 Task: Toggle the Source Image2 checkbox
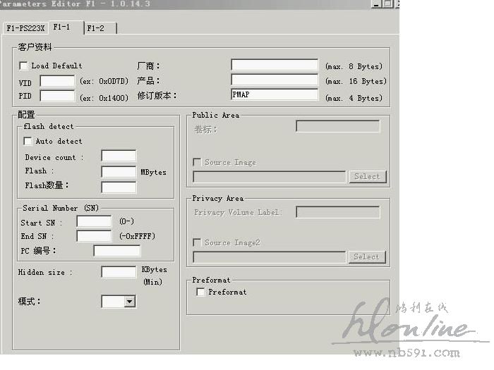198,242
